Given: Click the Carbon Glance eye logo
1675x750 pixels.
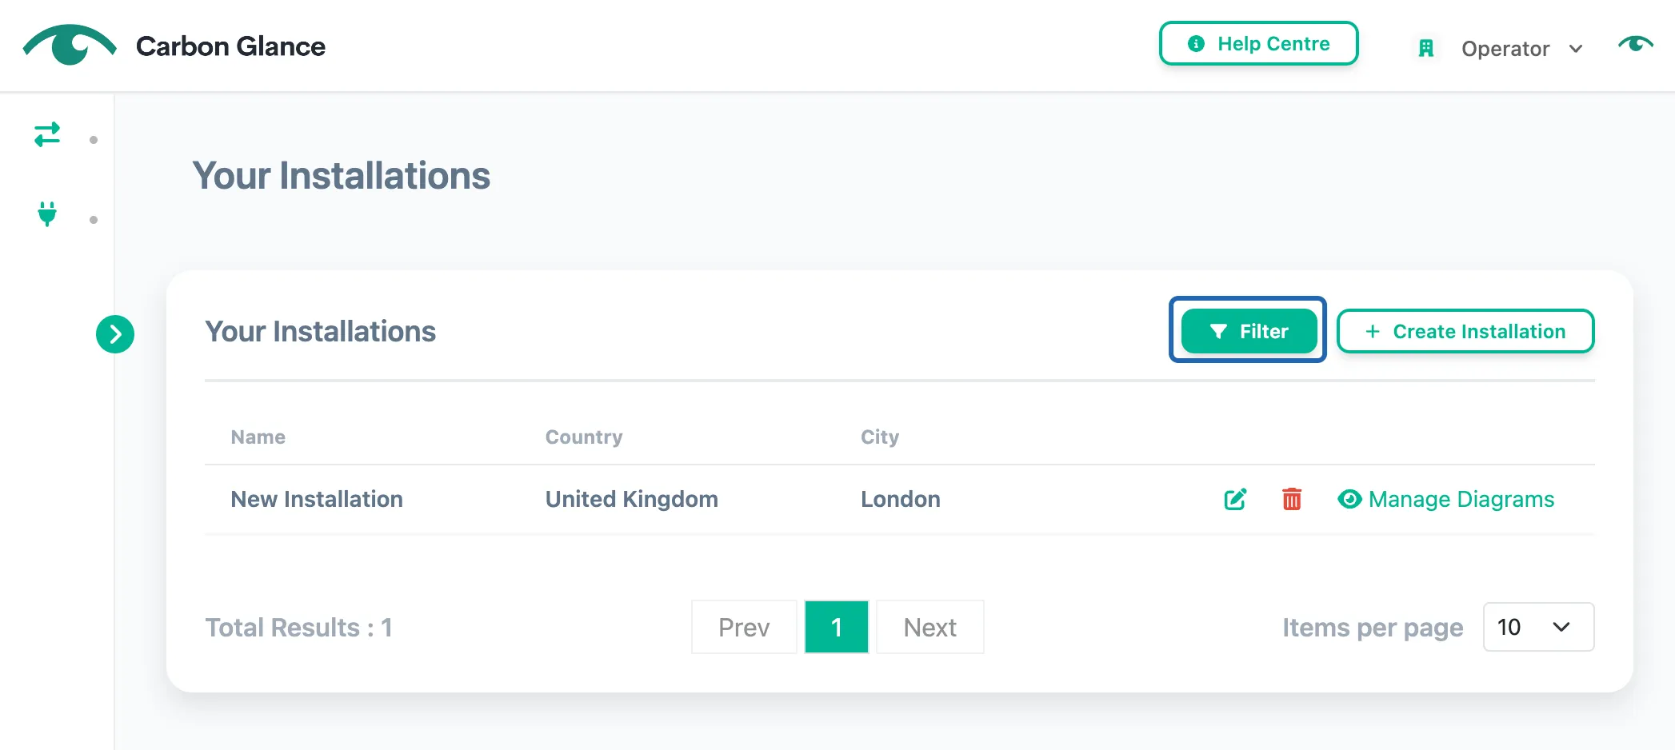Looking at the screenshot, I should point(70,45).
